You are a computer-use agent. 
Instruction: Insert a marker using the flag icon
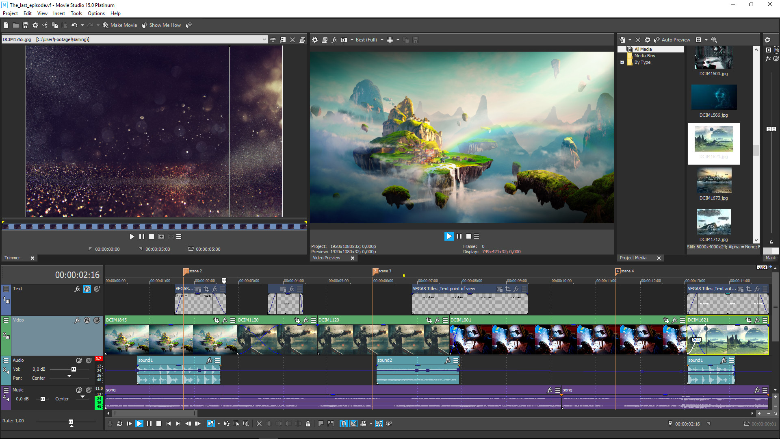(x=321, y=424)
